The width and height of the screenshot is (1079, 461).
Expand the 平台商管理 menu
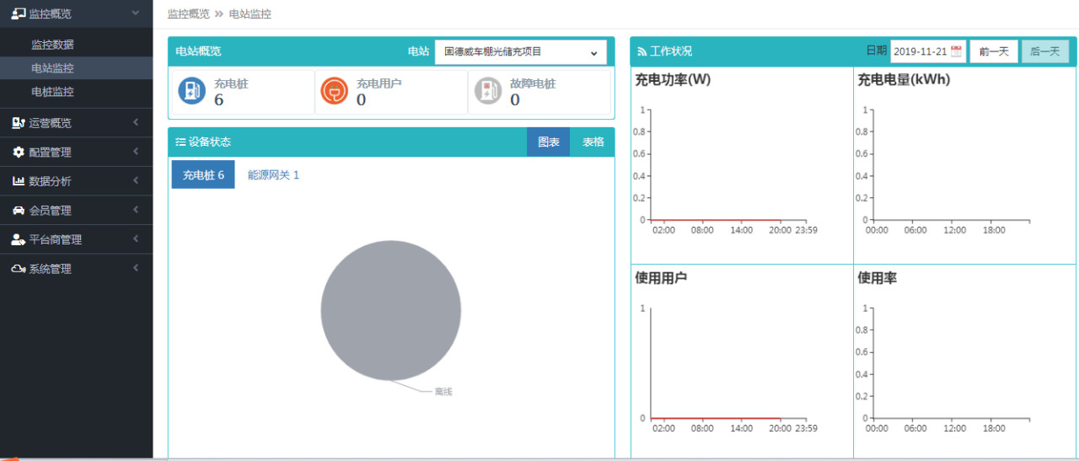pos(76,240)
